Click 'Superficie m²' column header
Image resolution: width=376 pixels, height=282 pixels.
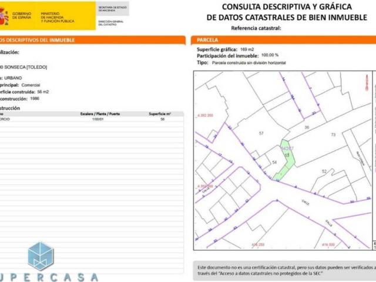pos(160,114)
